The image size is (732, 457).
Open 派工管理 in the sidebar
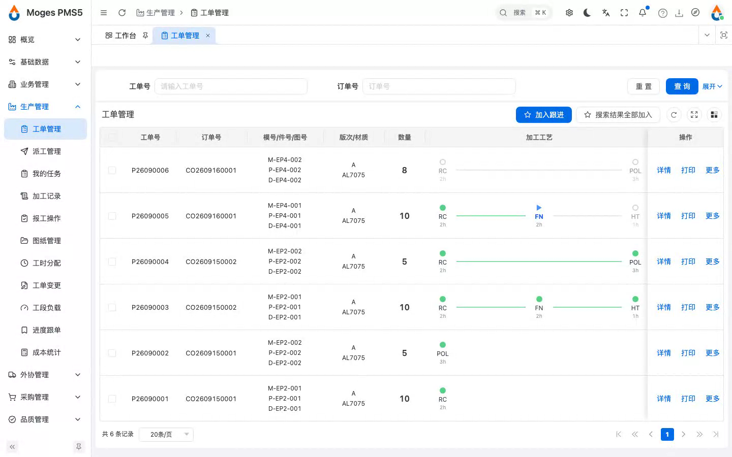point(45,151)
